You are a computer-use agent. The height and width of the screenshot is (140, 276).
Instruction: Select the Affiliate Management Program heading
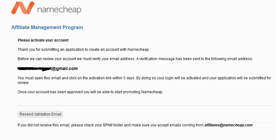click(x=47, y=28)
